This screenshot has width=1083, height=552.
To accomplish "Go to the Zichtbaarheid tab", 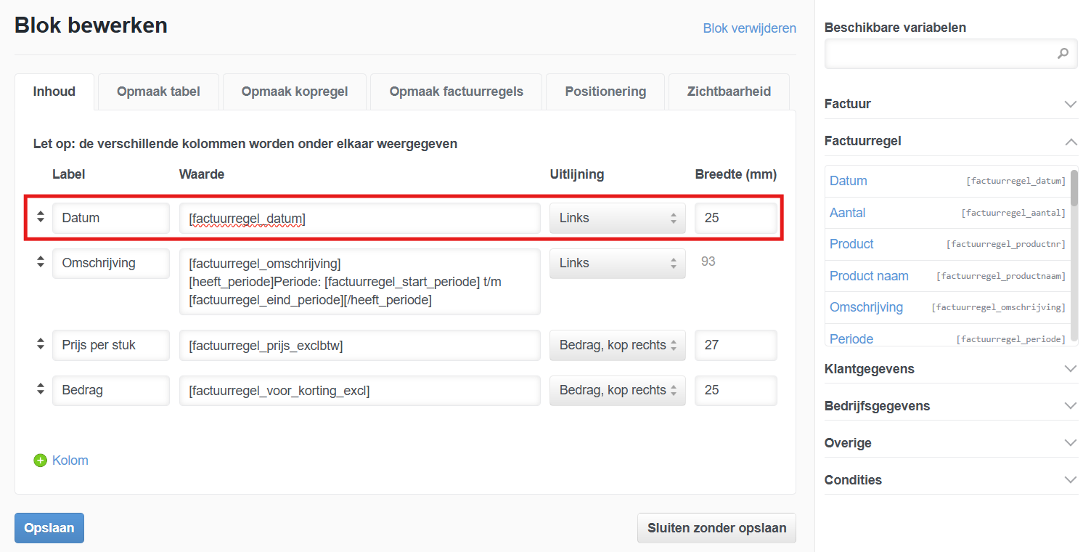I will pos(729,92).
